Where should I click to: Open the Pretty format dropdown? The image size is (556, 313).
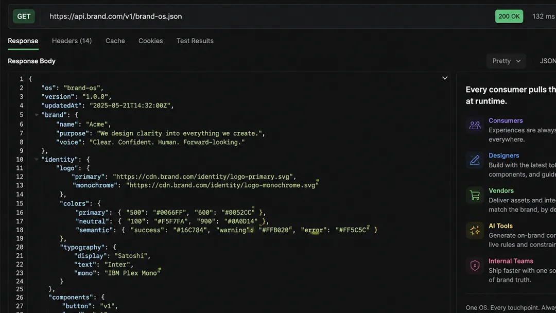[x=506, y=61]
